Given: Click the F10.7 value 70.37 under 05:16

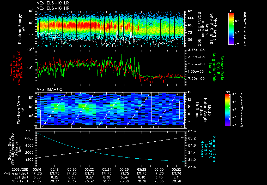Looking at the screenshot, I should tap(37, 181).
